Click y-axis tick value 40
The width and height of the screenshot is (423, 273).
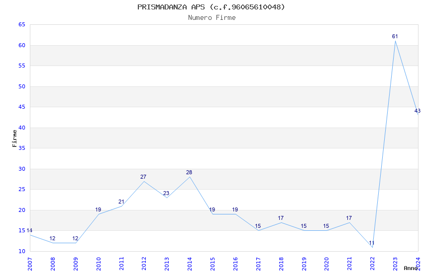[x=22, y=128]
